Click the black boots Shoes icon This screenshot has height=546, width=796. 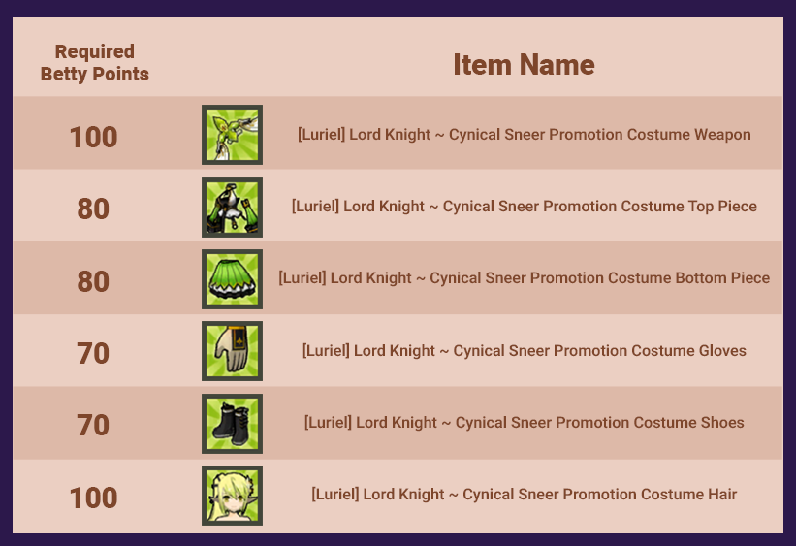[232, 424]
